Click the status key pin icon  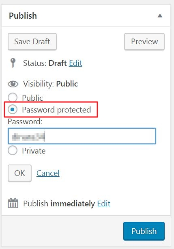[x=13, y=63]
